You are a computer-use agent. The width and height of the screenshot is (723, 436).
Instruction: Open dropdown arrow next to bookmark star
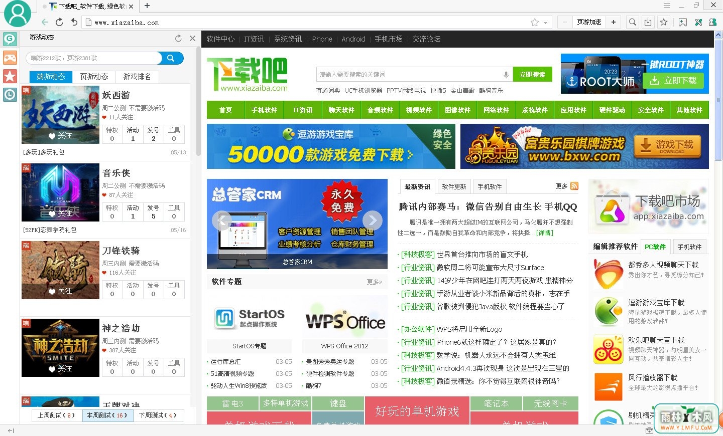pos(545,23)
